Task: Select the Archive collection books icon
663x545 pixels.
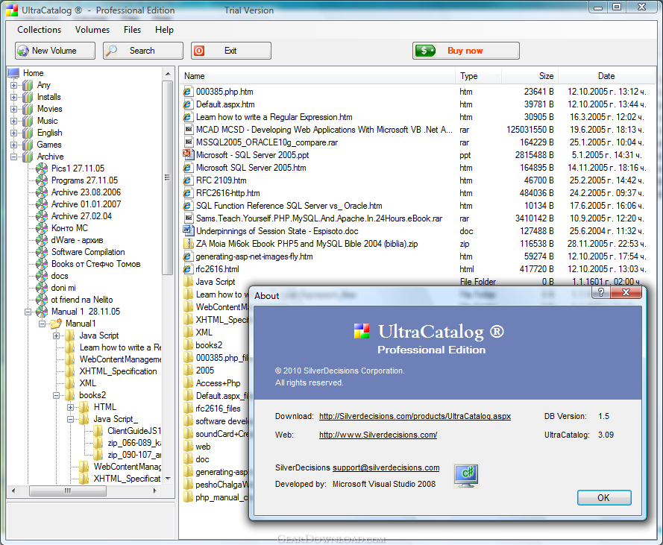Action: point(28,157)
